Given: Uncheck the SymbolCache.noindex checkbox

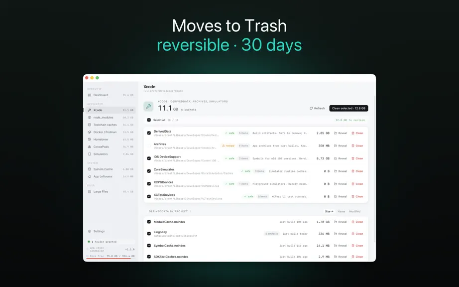Looking at the screenshot, I should [149, 246].
